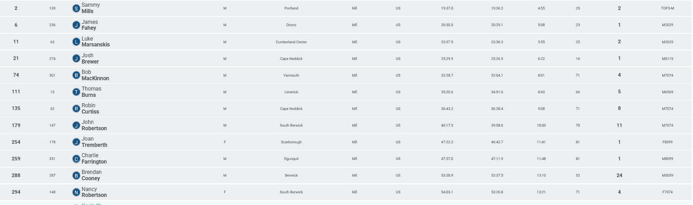Open the avatar icon for Thomas Burns
The width and height of the screenshot is (693, 205).
[x=76, y=92]
